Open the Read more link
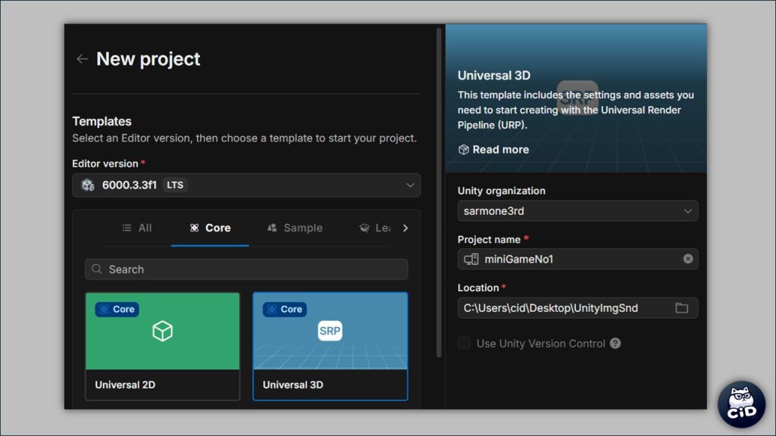The height and width of the screenshot is (436, 776). (500, 150)
